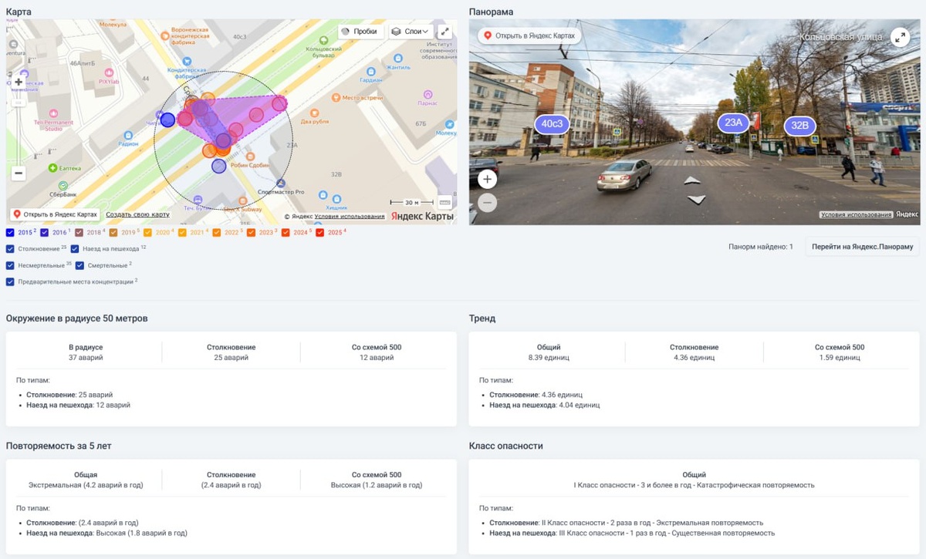Zoom out on the panorama view
The width and height of the screenshot is (926, 559).
(487, 203)
